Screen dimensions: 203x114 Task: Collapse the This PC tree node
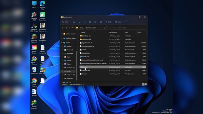pyautogui.click(x=62, y=43)
